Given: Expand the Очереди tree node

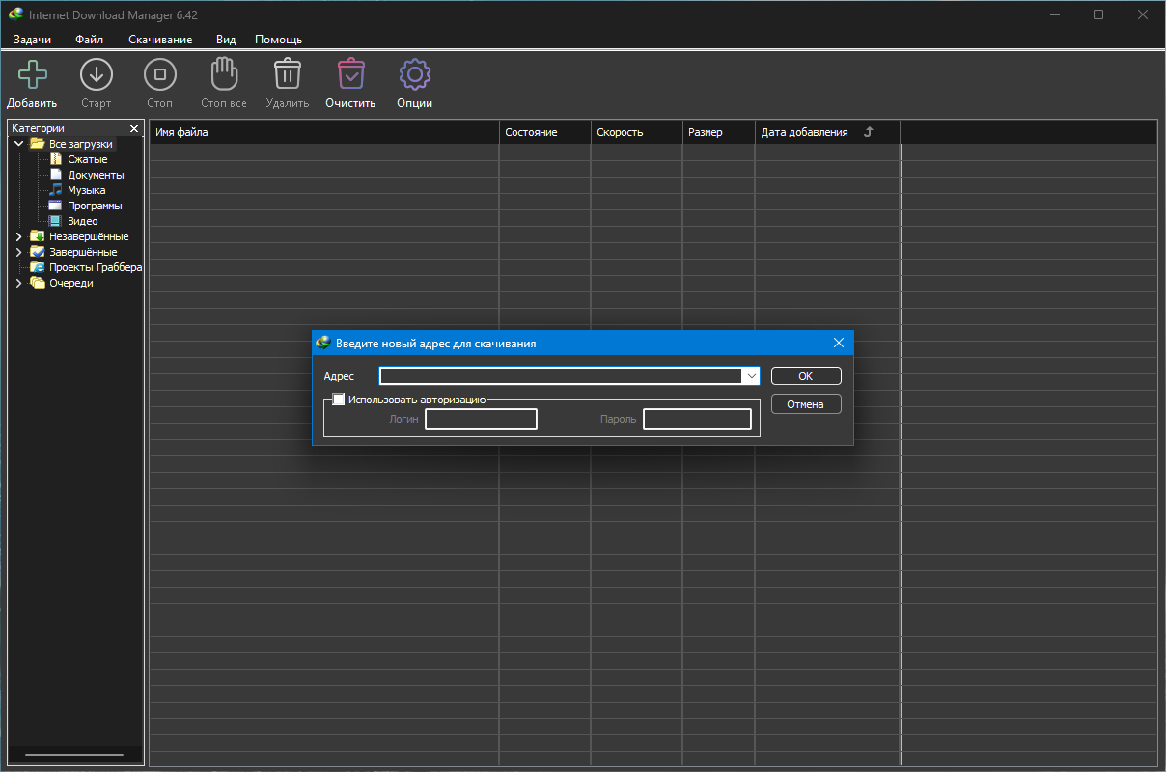Looking at the screenshot, I should pos(18,283).
